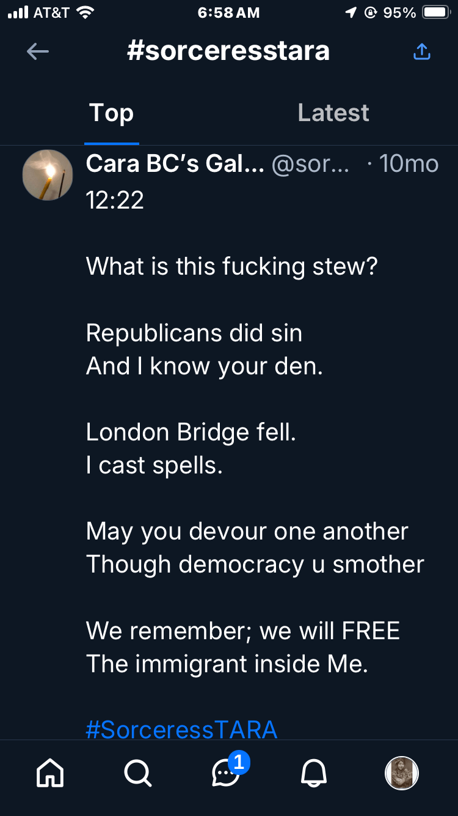458x816 pixels.
Task: Tap the location arrow in status bar
Action: click(x=351, y=13)
